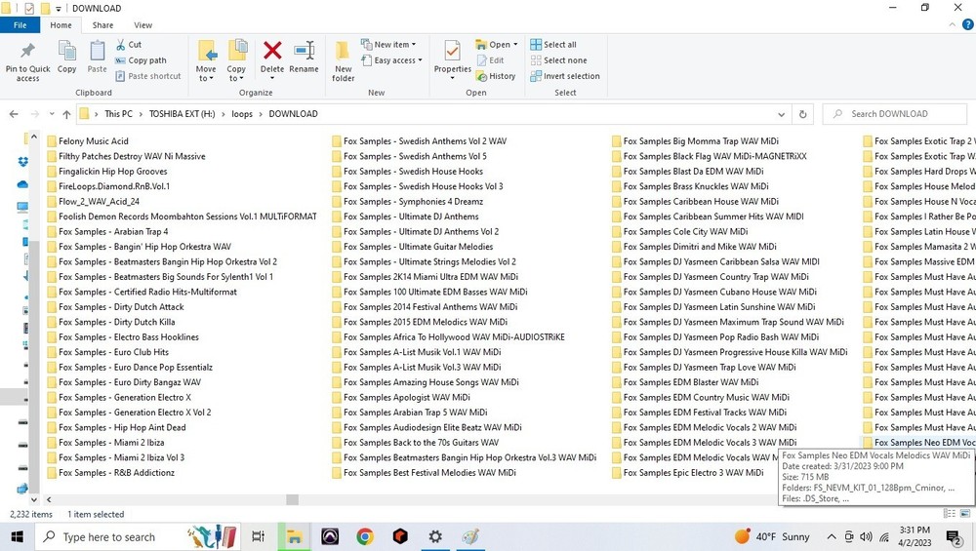
Task: Click Copy path in ribbon
Action: (x=141, y=60)
